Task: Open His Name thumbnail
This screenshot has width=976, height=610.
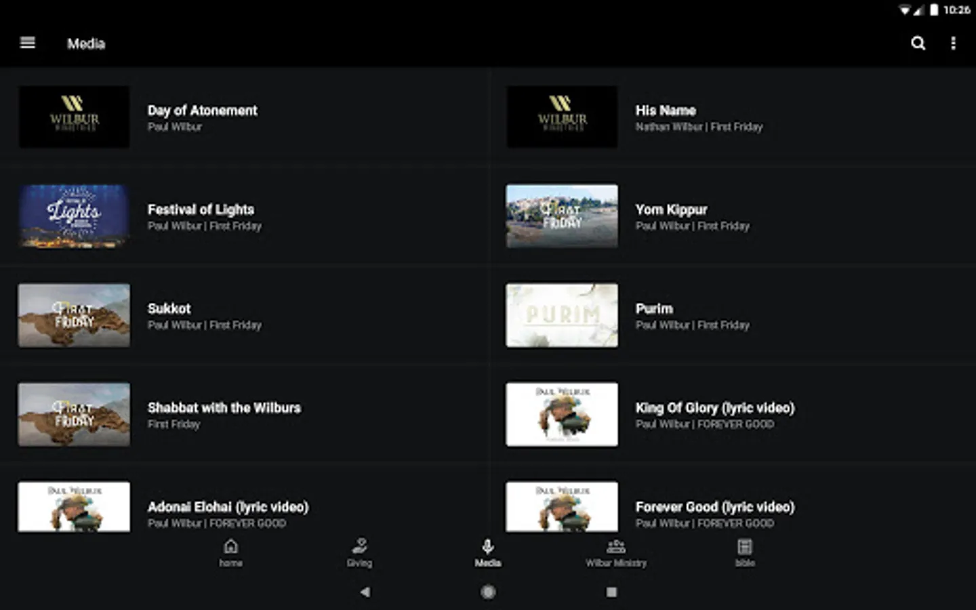Action: pyautogui.click(x=562, y=117)
